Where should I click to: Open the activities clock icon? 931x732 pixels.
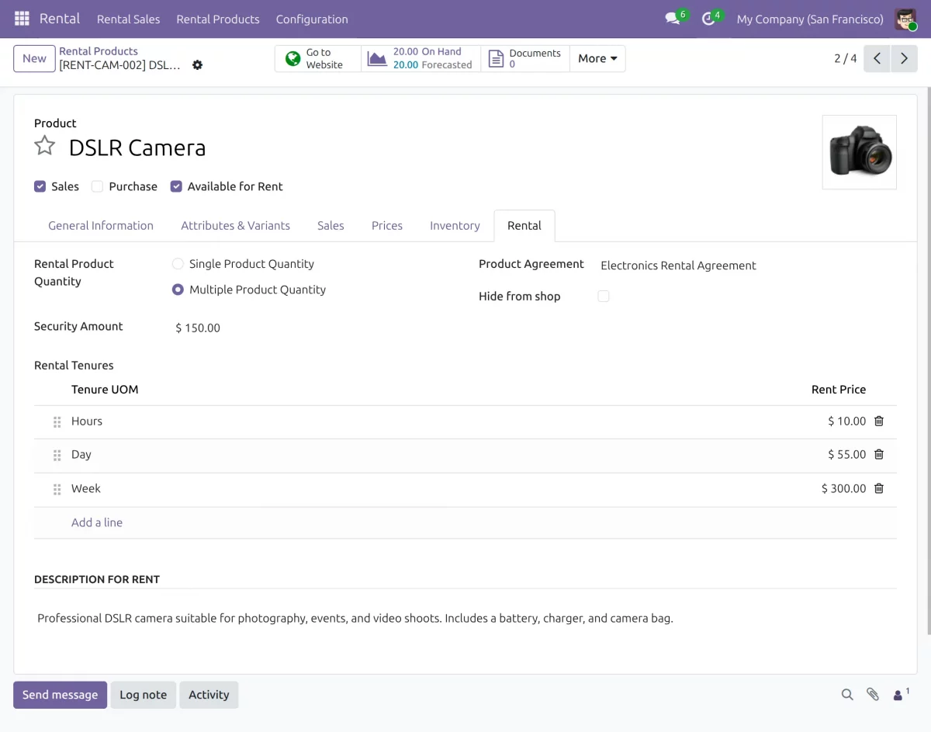pos(708,19)
